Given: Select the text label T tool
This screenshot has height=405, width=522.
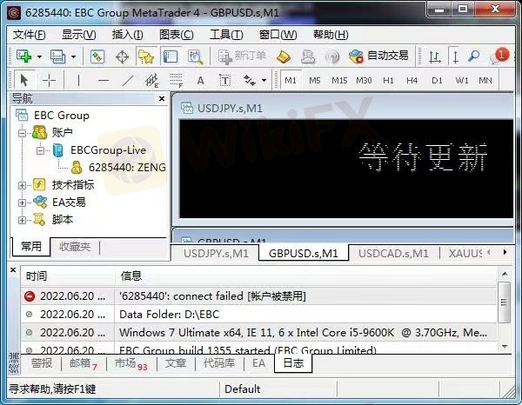Looking at the screenshot, I should [224, 80].
